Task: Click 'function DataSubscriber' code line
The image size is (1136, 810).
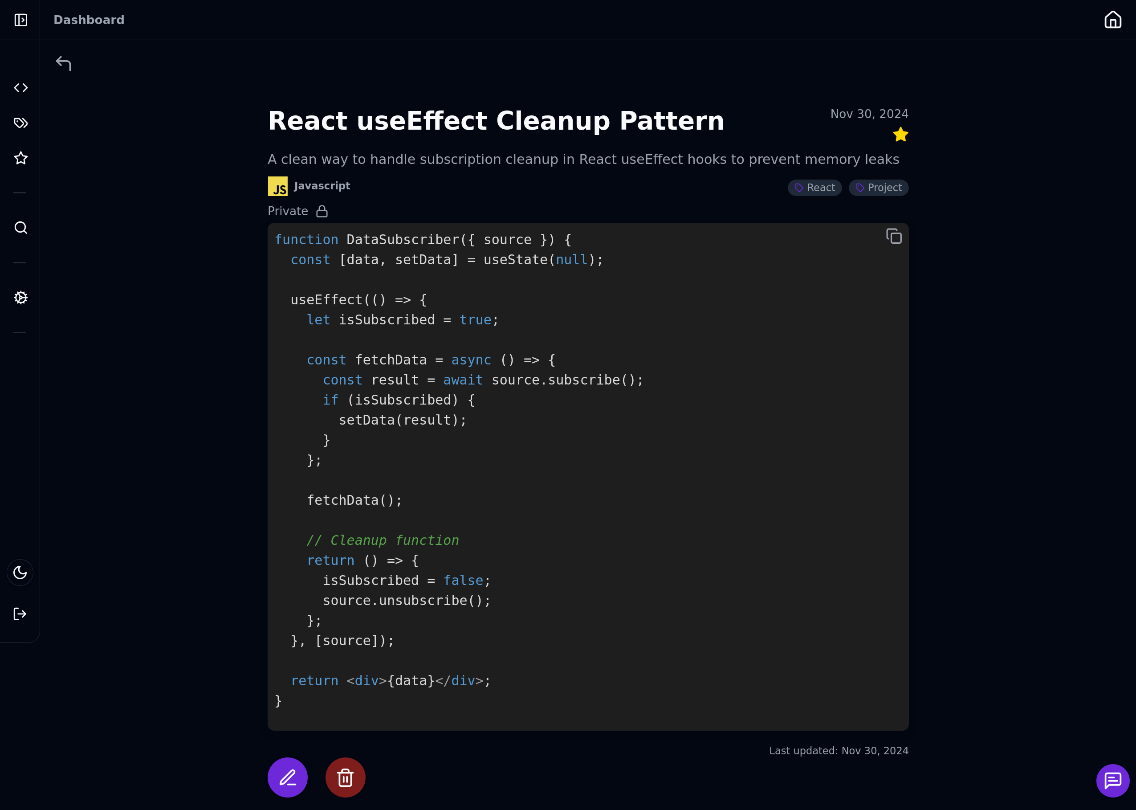Action: [x=423, y=240]
